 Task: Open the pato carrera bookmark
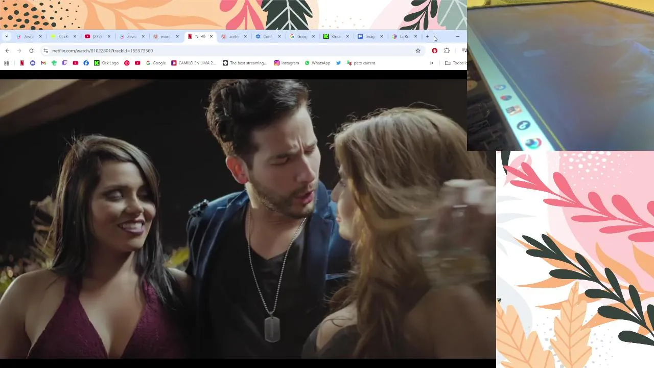click(361, 63)
